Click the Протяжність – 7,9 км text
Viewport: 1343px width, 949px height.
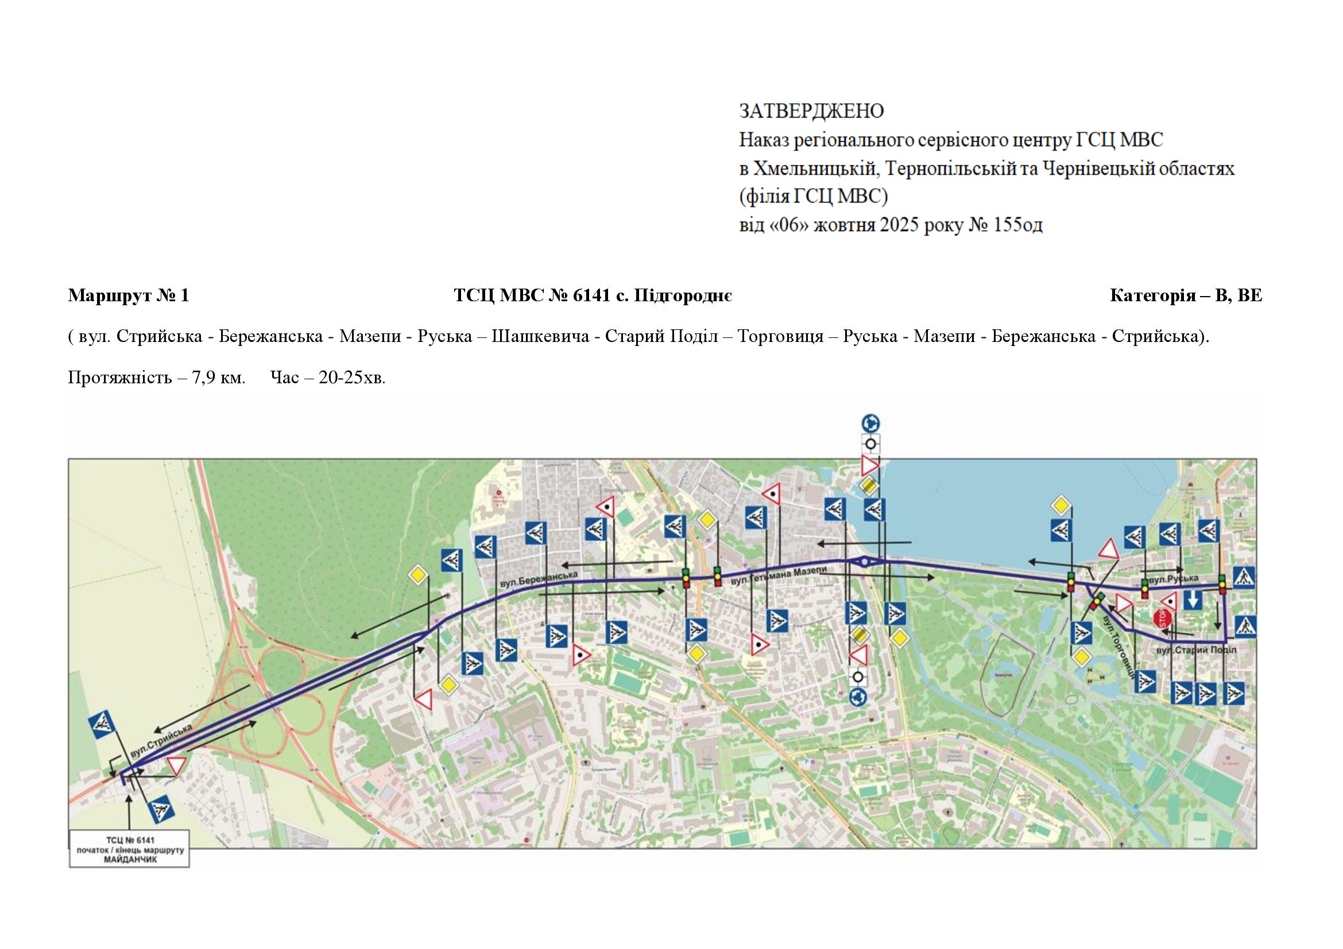click(x=156, y=378)
